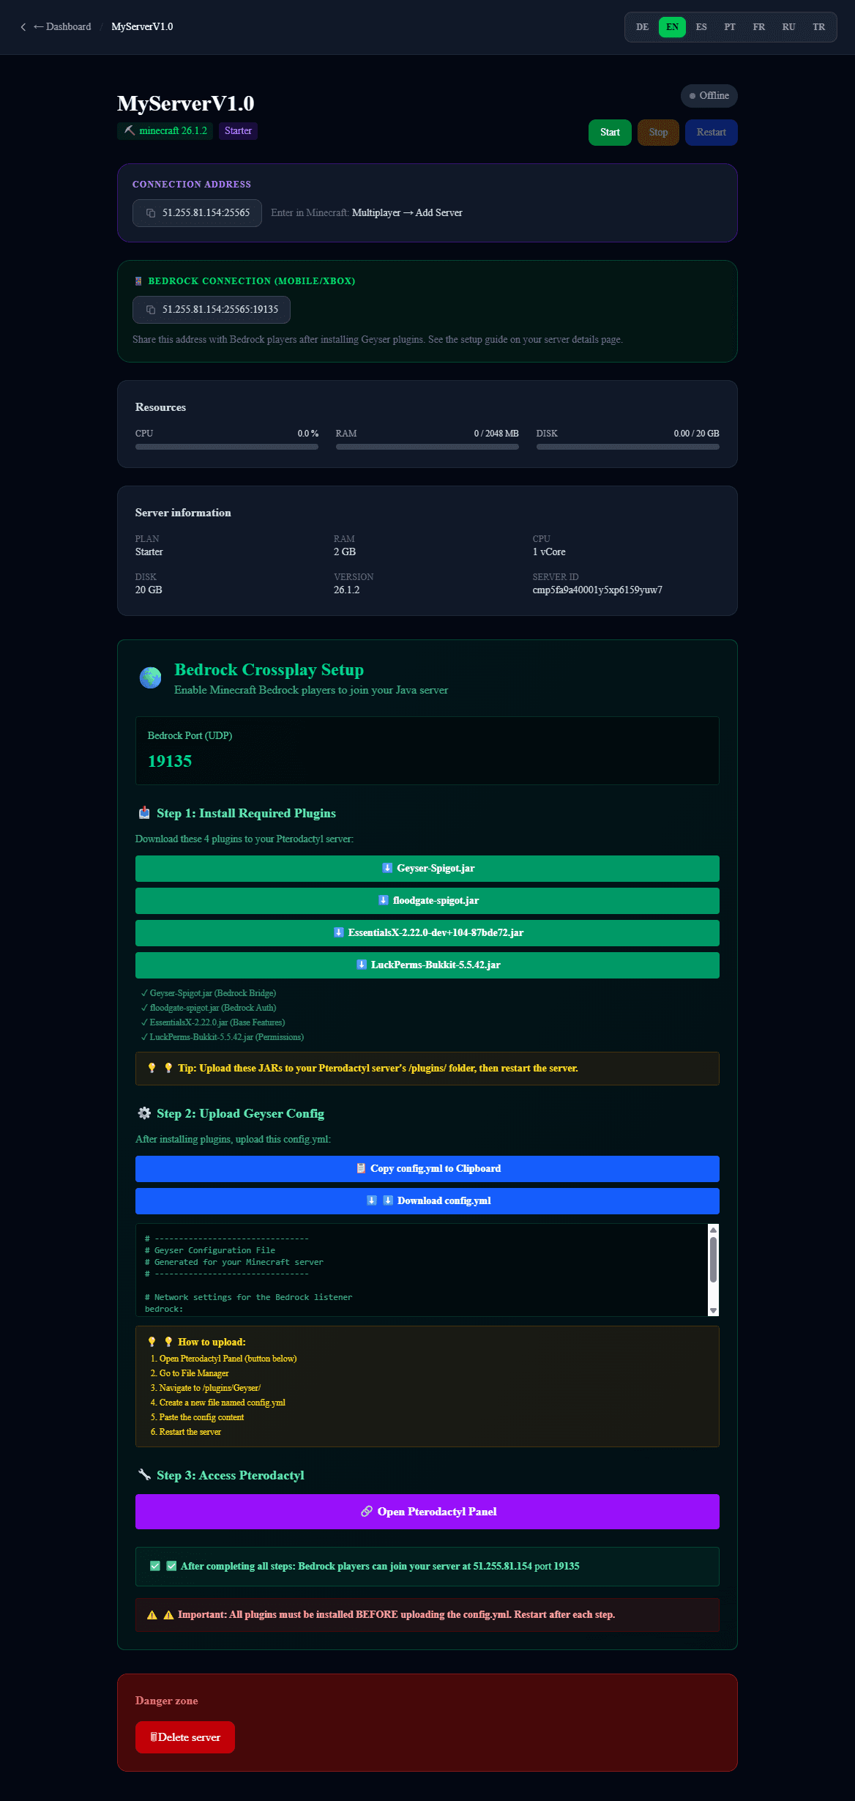Image resolution: width=855 pixels, height=1801 pixels.
Task: Go back to the Dashboard link
Action: 62,27
